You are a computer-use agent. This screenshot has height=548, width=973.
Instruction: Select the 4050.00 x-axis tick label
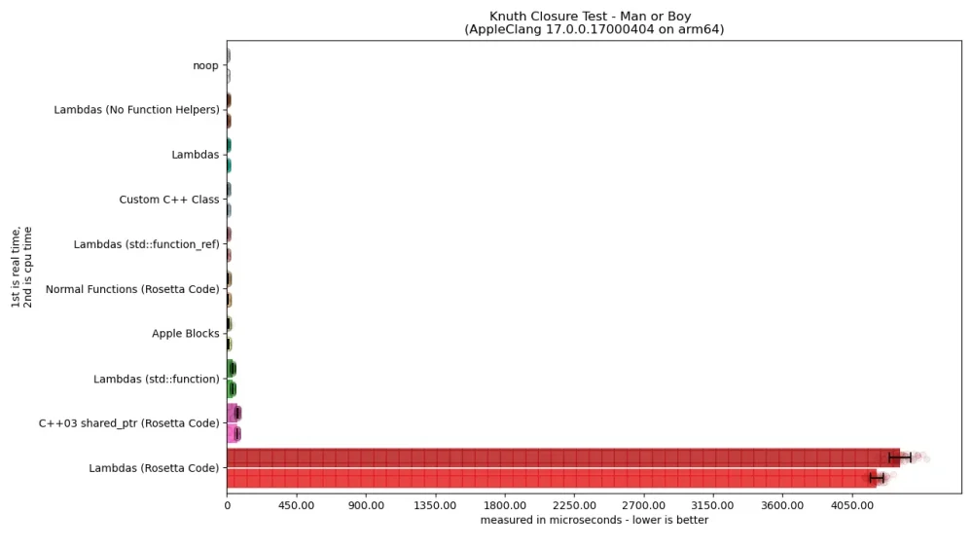click(x=852, y=505)
